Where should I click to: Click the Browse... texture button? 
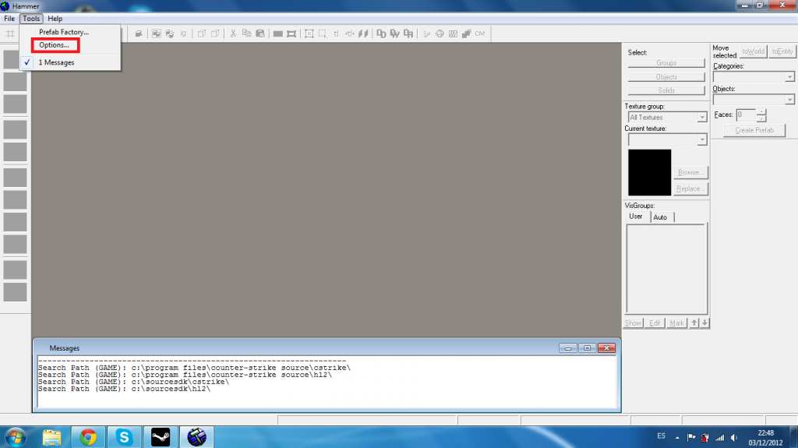point(690,173)
